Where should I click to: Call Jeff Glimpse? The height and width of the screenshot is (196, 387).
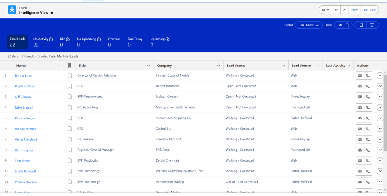click(x=368, y=97)
